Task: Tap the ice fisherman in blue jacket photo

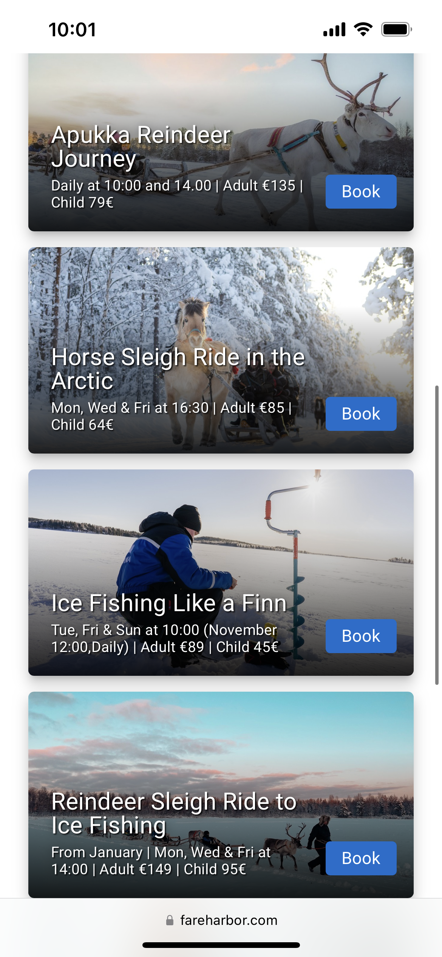Action: click(x=170, y=544)
